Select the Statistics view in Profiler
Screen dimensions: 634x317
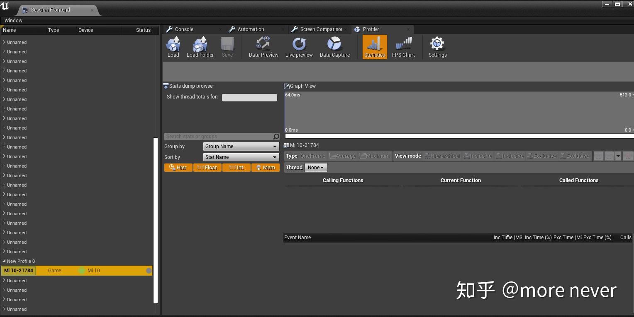pyautogui.click(x=374, y=46)
